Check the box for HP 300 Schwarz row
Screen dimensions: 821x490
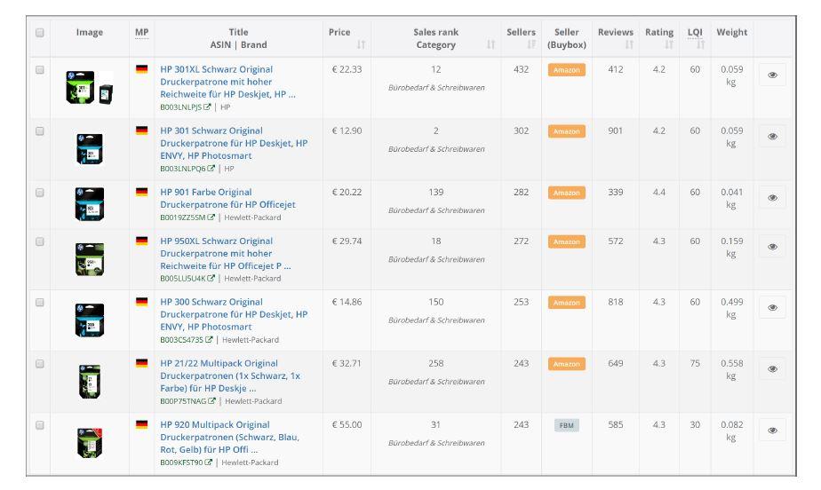pyautogui.click(x=40, y=303)
